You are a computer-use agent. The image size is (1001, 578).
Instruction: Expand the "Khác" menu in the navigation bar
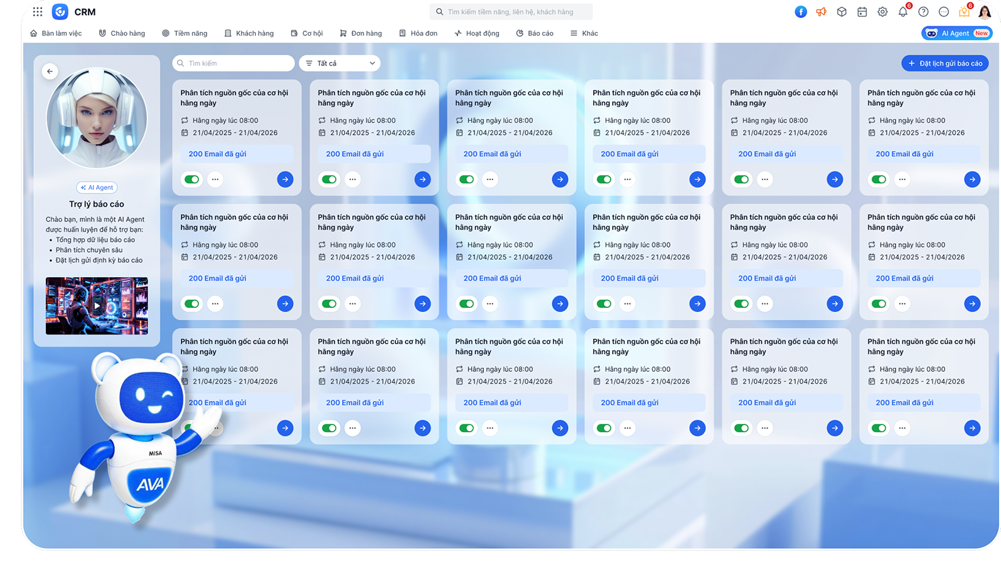[584, 33]
